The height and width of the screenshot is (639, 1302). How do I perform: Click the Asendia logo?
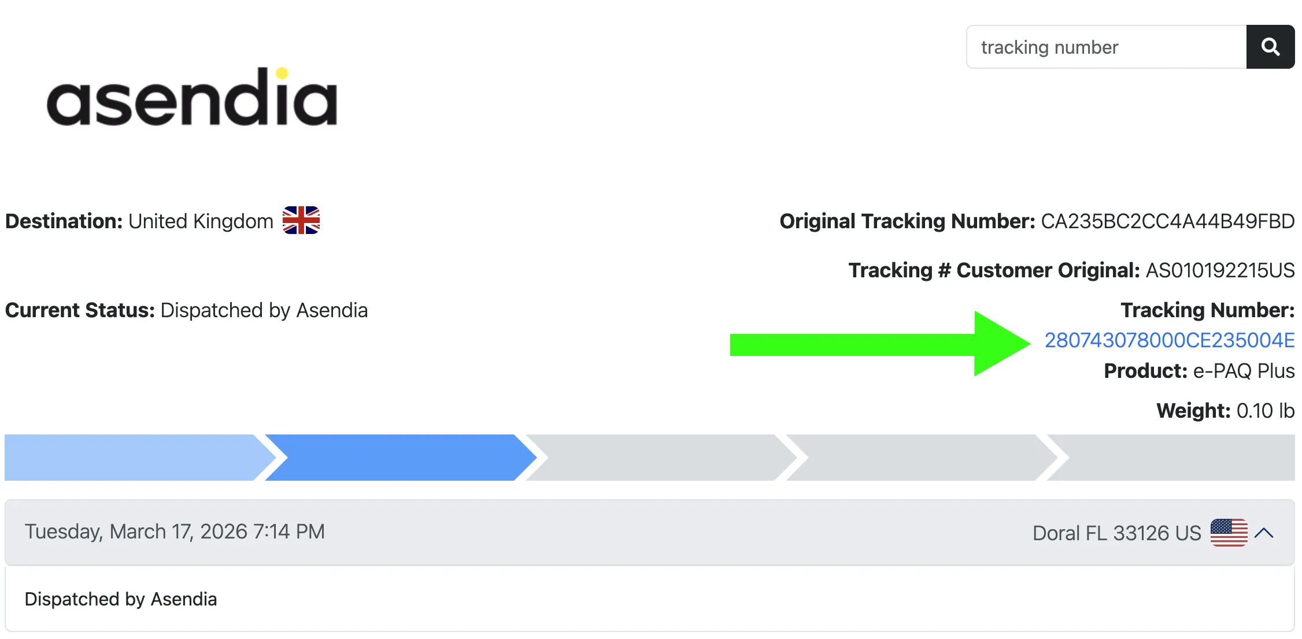(192, 97)
